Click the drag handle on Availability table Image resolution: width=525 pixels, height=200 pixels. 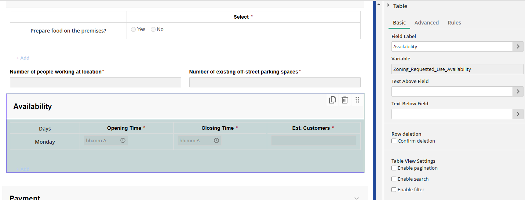click(357, 100)
